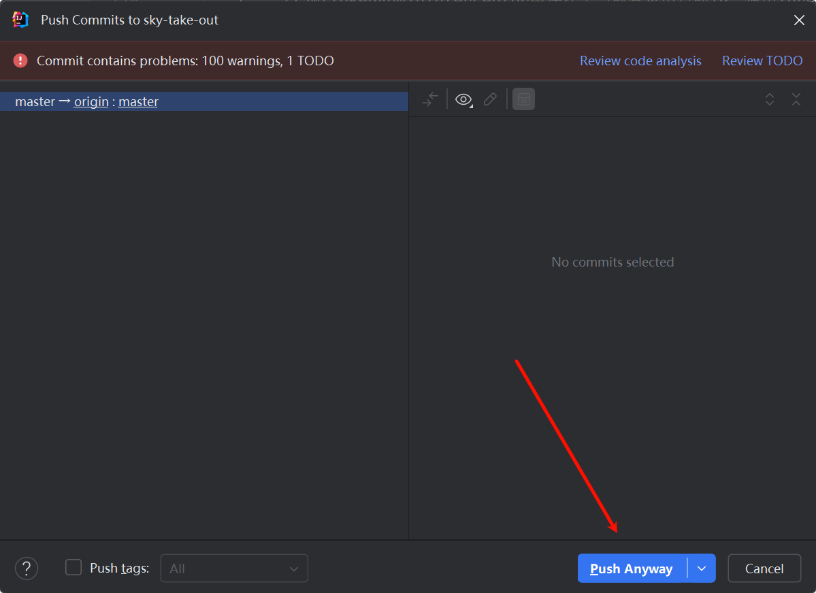The height and width of the screenshot is (593, 816).
Task: Click the Push Anyway button
Action: (x=632, y=569)
